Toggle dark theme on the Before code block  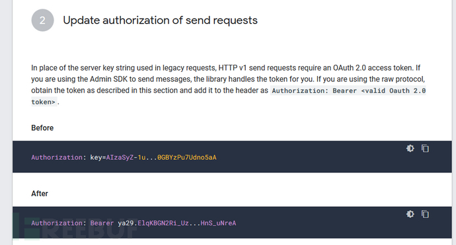click(x=410, y=149)
